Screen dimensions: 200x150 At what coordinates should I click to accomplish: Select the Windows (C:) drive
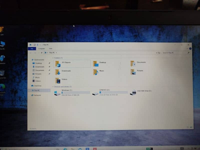pos(72,92)
